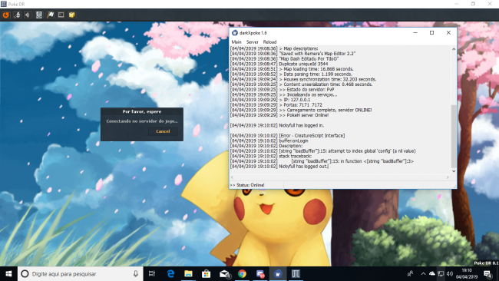Open the chat app with red badge on the taskbar
Viewport: 499px width, 281px height.
coord(260,273)
